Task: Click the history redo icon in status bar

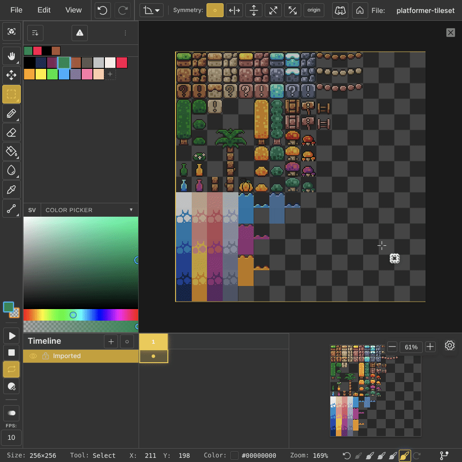Action: (417, 456)
